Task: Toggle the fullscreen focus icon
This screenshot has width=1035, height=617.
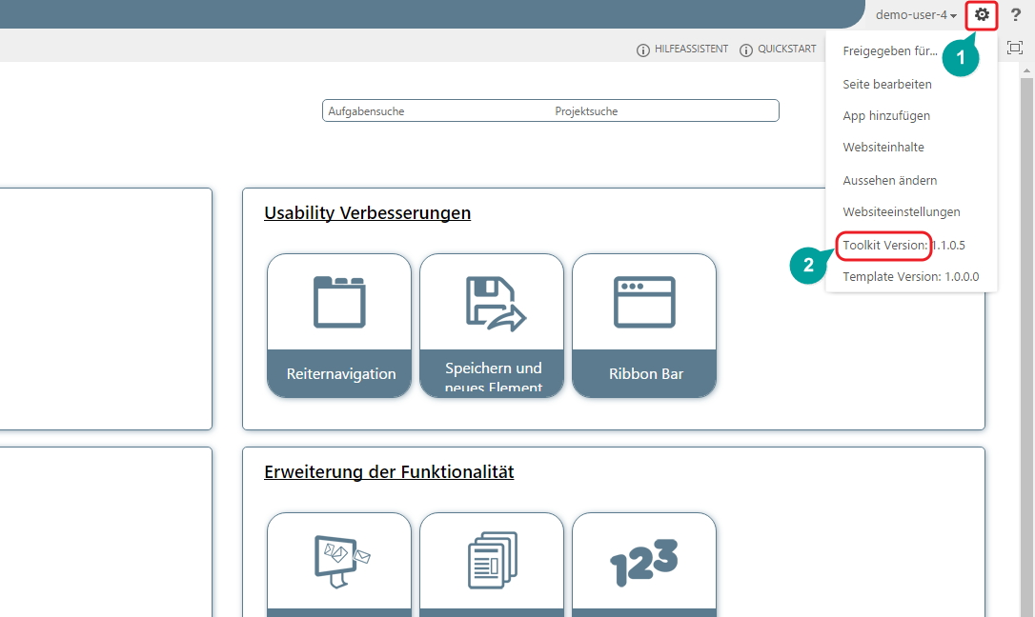Action: coord(1015,48)
